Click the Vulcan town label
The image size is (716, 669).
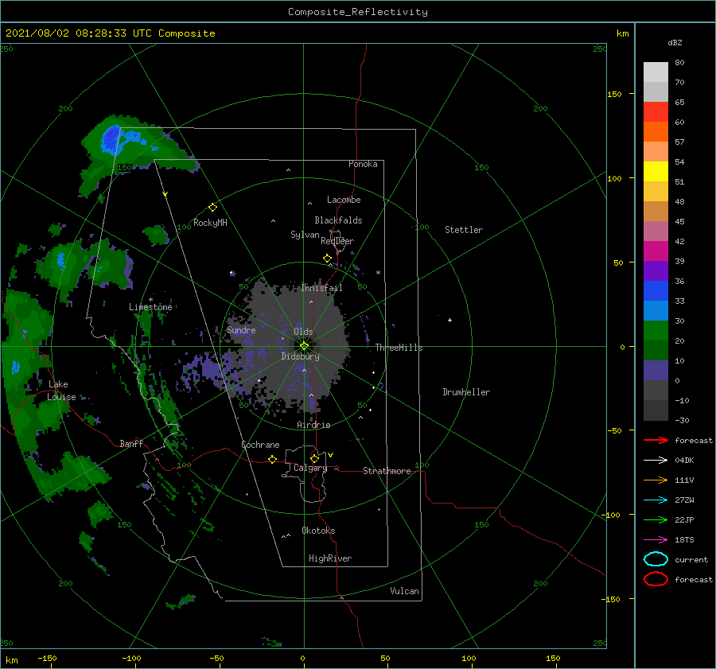404,591
